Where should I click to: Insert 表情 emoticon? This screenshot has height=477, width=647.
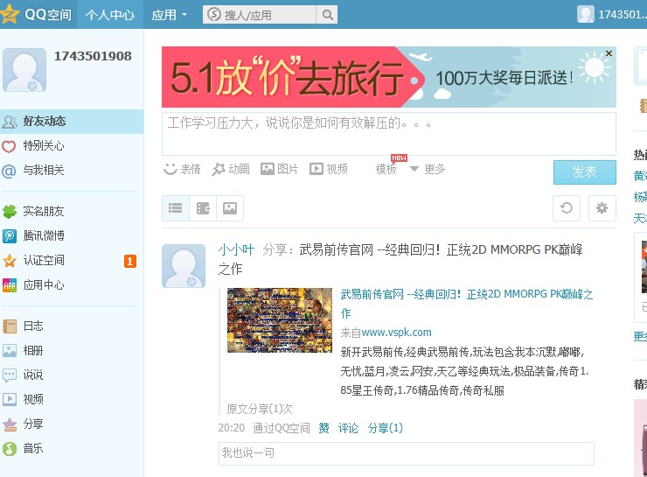coord(182,169)
